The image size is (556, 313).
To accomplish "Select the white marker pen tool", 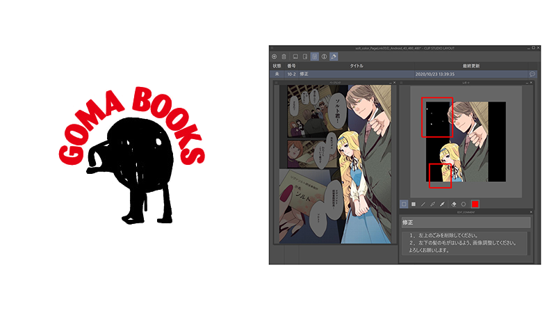I will [x=442, y=204].
